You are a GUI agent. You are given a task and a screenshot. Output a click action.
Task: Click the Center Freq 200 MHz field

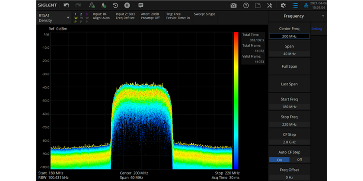point(289,36)
